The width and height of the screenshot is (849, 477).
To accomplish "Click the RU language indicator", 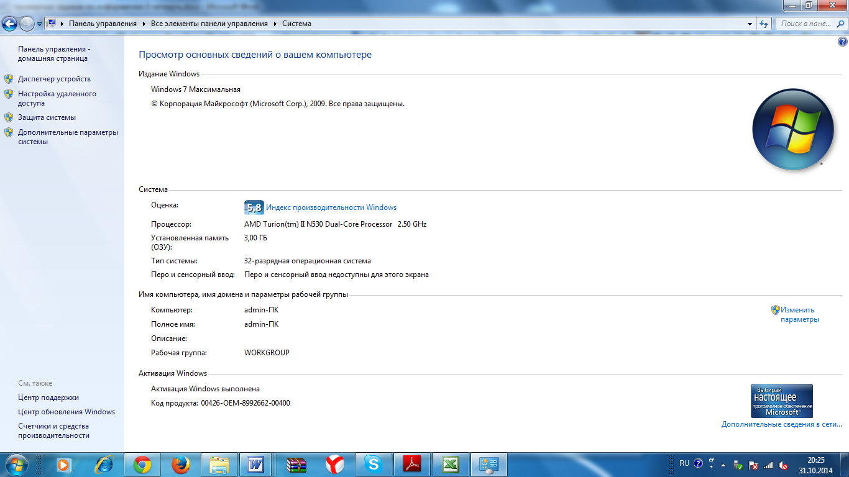I will pos(684,463).
